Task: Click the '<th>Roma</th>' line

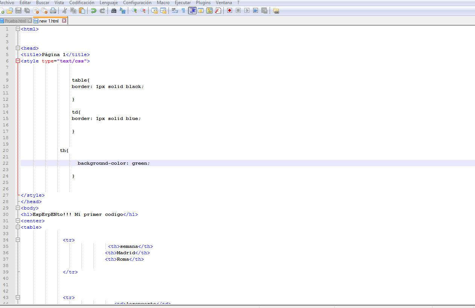Action: click(x=124, y=259)
